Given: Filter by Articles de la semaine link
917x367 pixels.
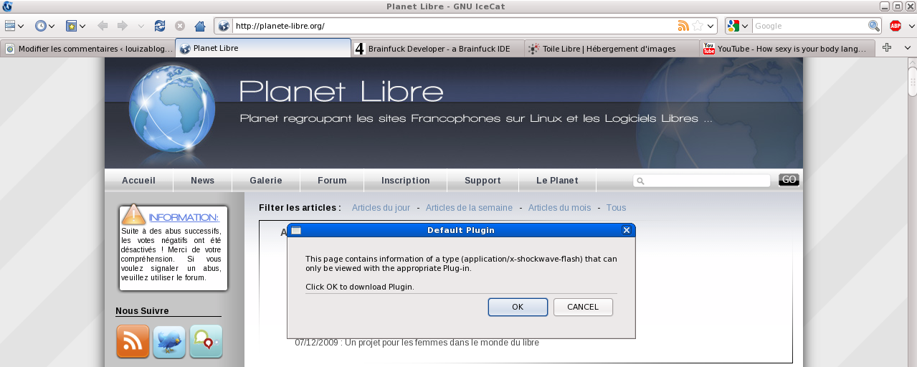Looking at the screenshot, I should click(469, 208).
